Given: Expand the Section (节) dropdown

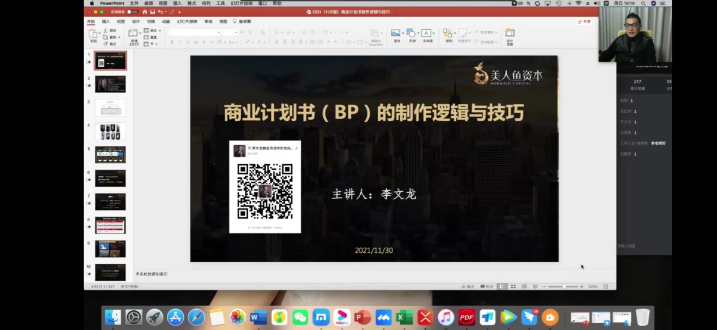Looking at the screenshot, I should point(152,44).
